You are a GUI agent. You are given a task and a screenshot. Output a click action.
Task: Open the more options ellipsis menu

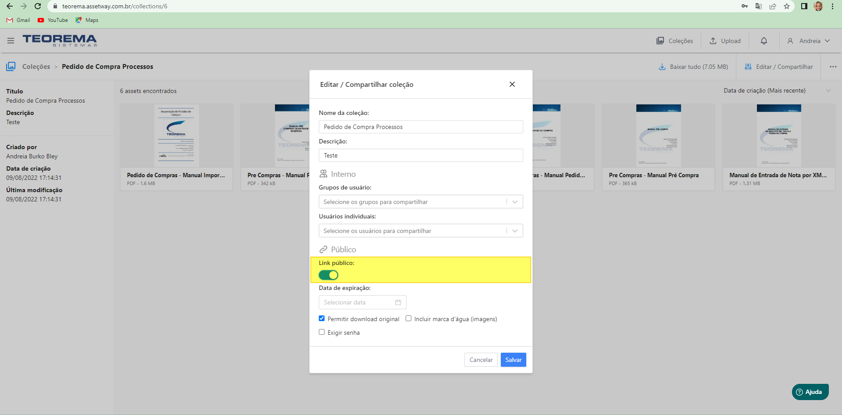tap(833, 67)
